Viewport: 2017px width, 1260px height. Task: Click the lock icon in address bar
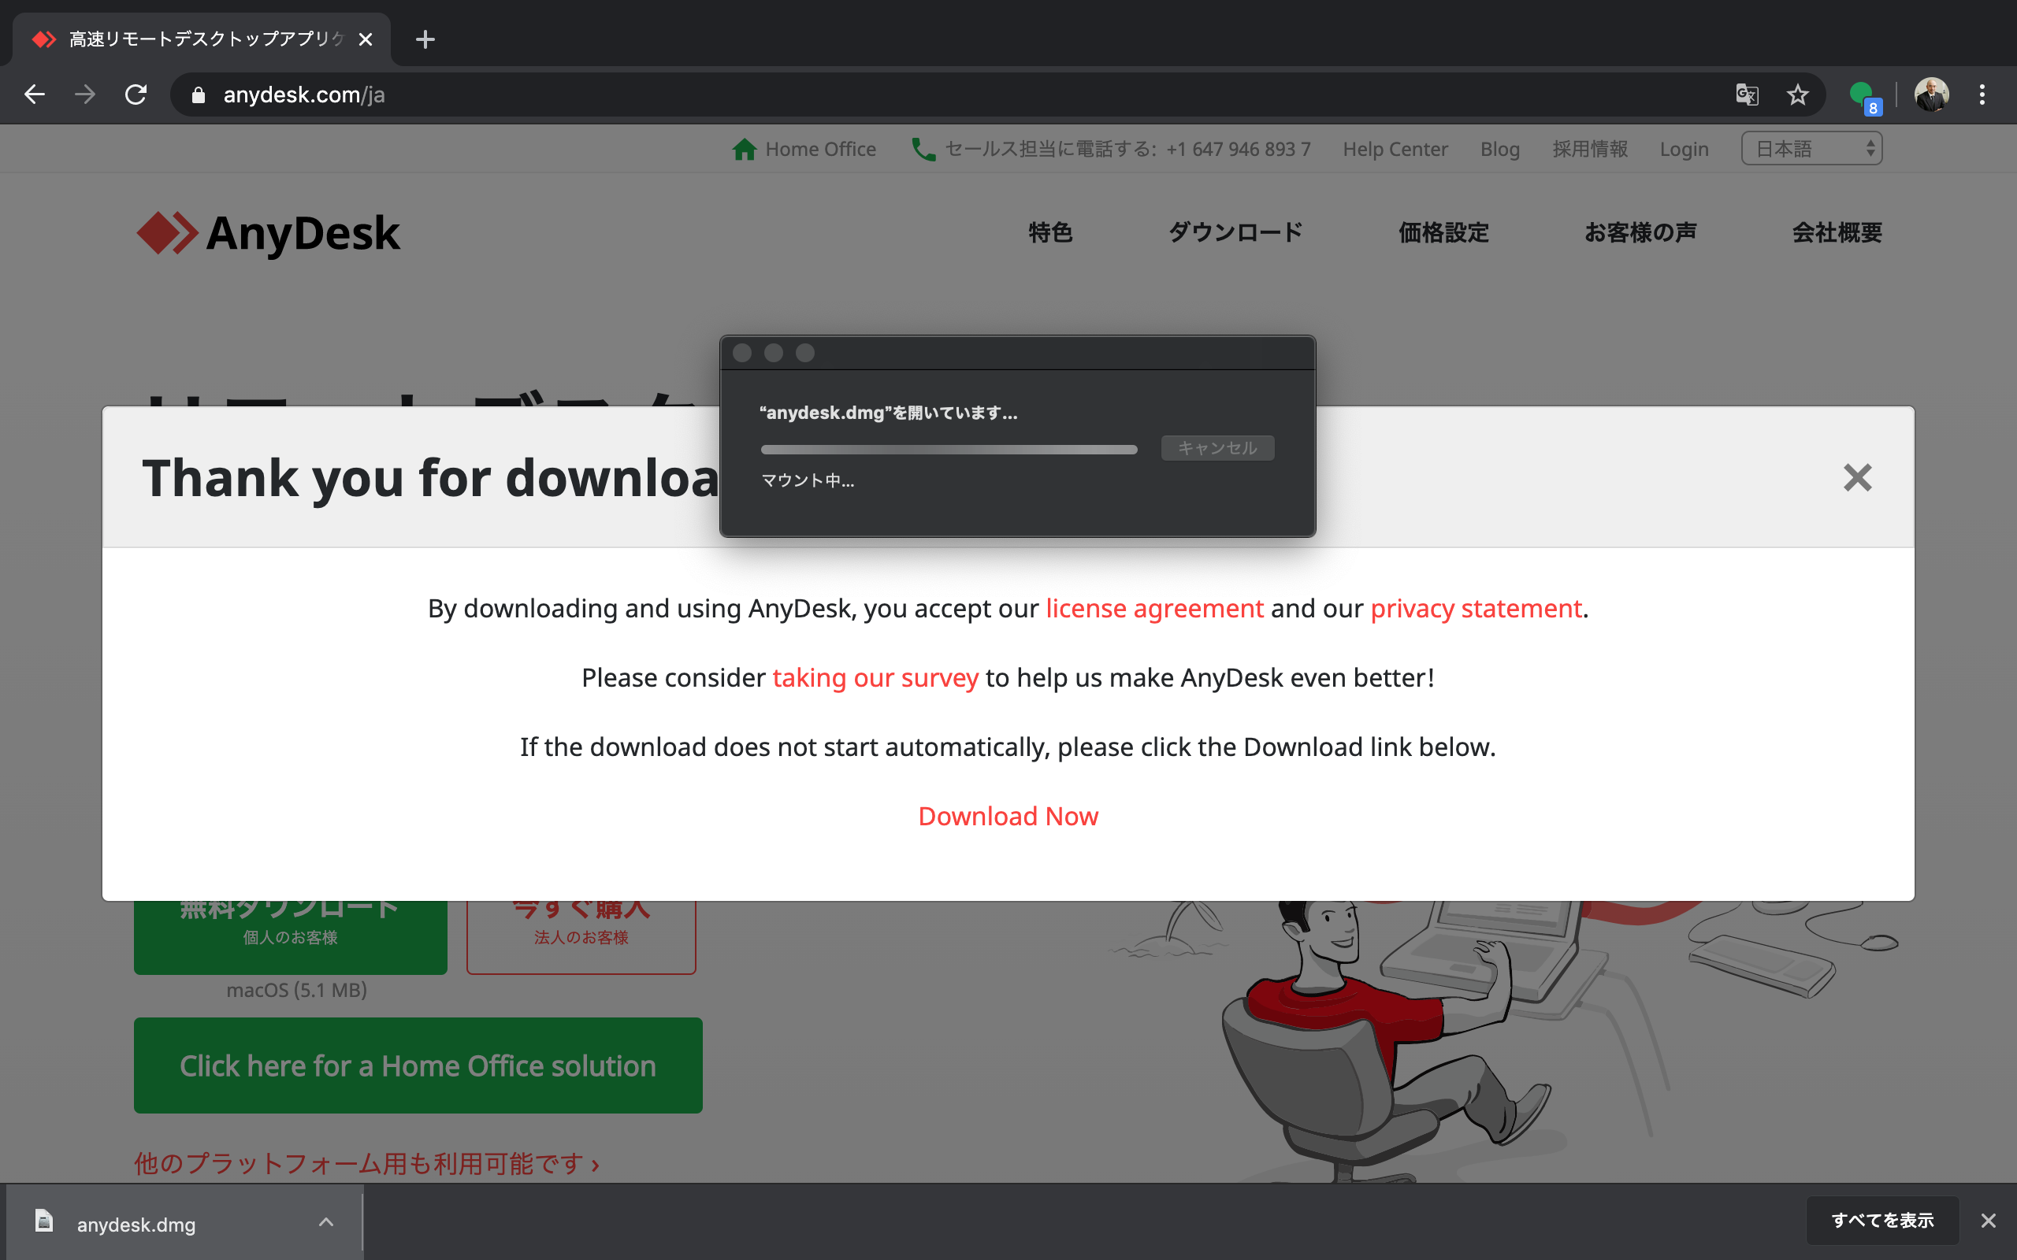coord(198,95)
